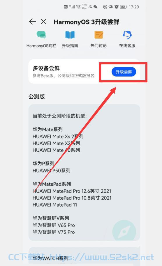Tap the eye comfort status icon
The image size is (162, 266).
click(x=111, y=7)
